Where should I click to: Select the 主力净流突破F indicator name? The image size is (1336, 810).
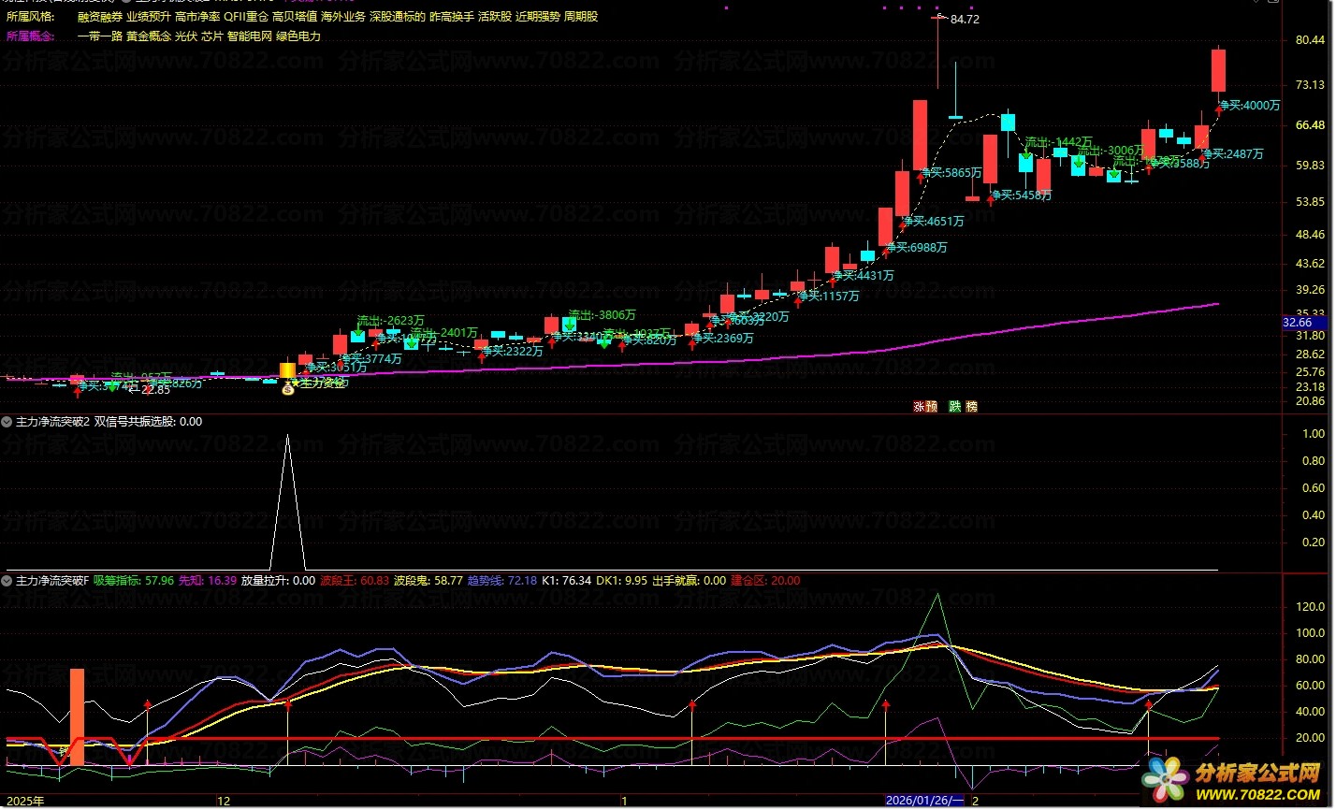52,581
